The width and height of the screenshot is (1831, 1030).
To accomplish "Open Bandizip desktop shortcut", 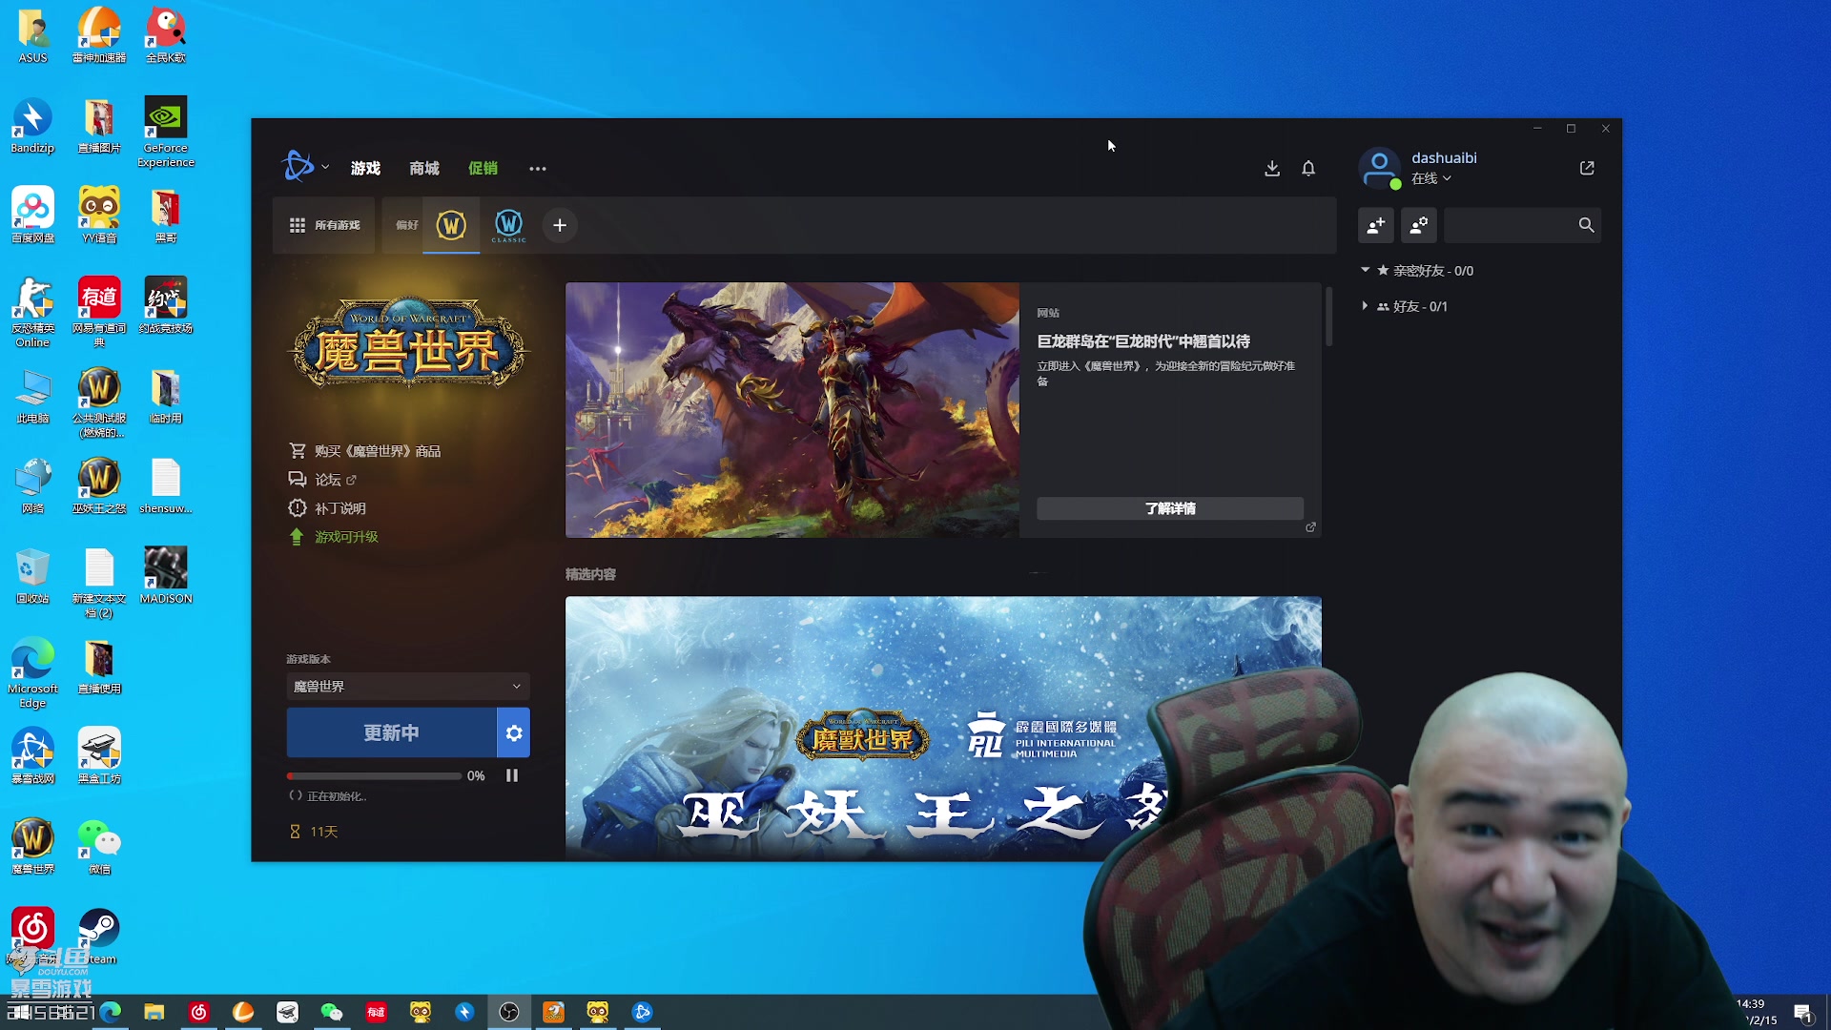I will coord(32,125).
